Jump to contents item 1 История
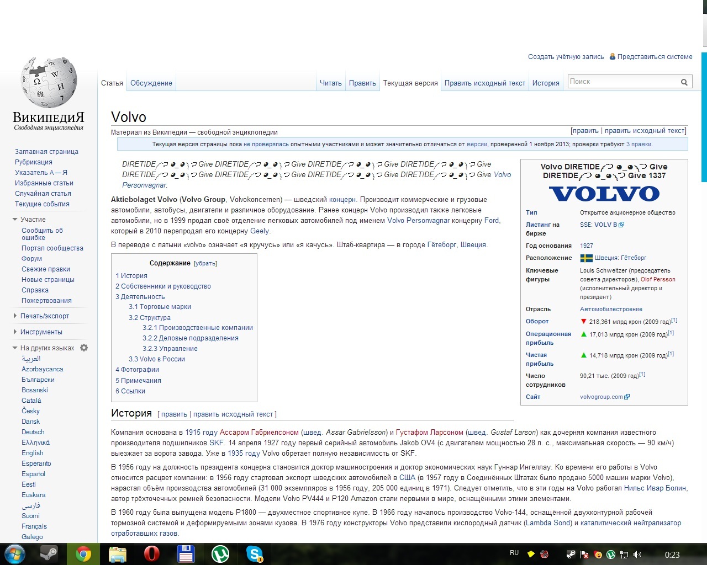The height and width of the screenshot is (565, 707). click(131, 276)
